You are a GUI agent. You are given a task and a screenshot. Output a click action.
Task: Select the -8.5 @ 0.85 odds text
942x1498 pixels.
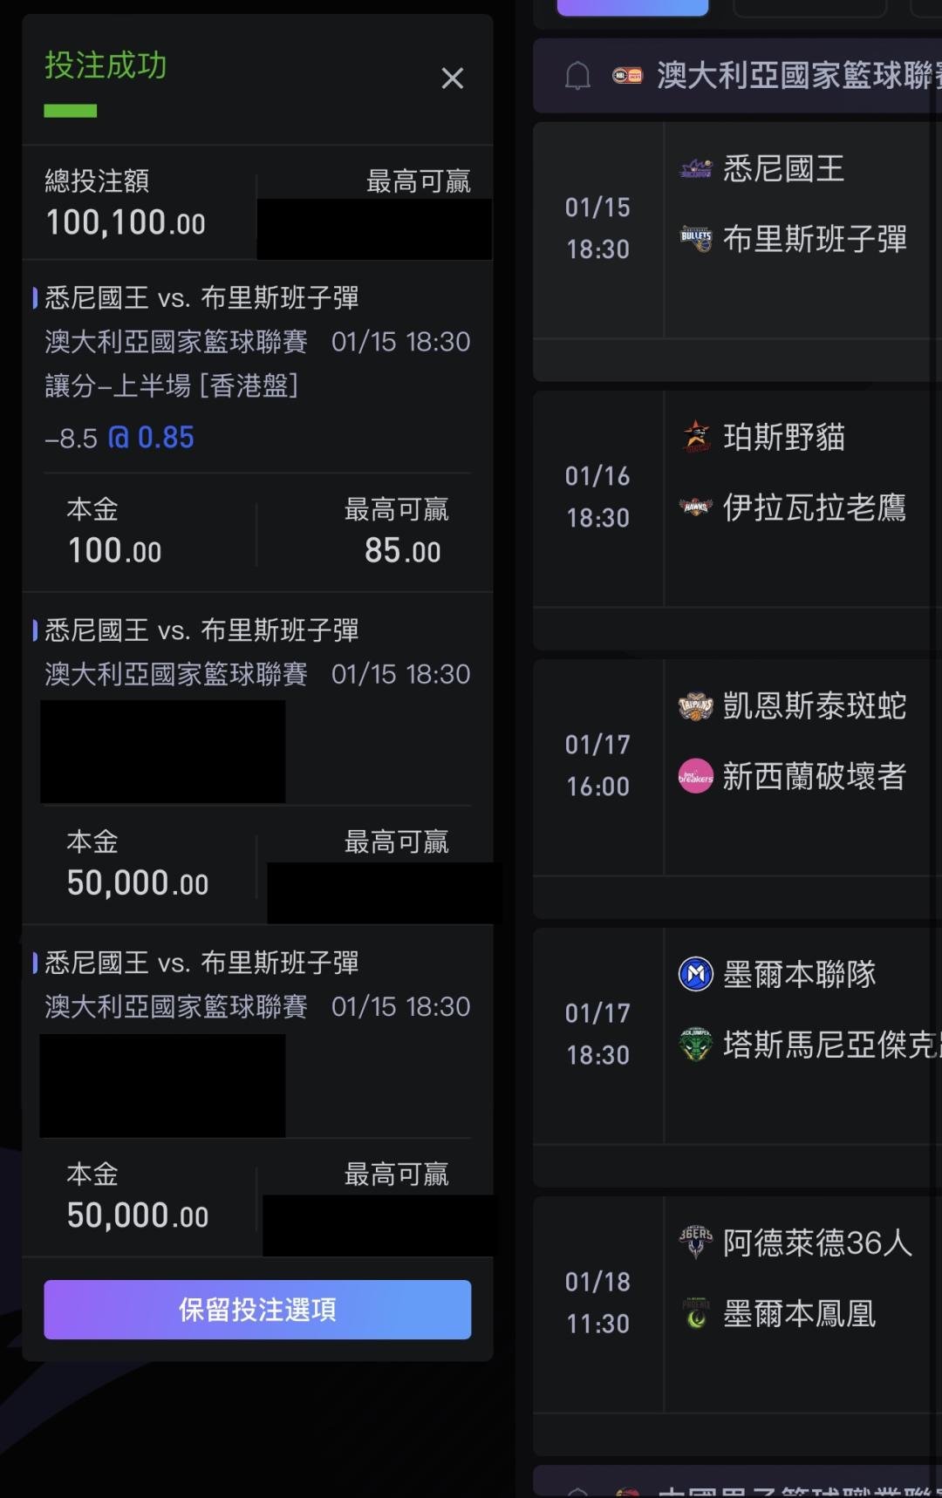pyautogui.click(x=119, y=437)
